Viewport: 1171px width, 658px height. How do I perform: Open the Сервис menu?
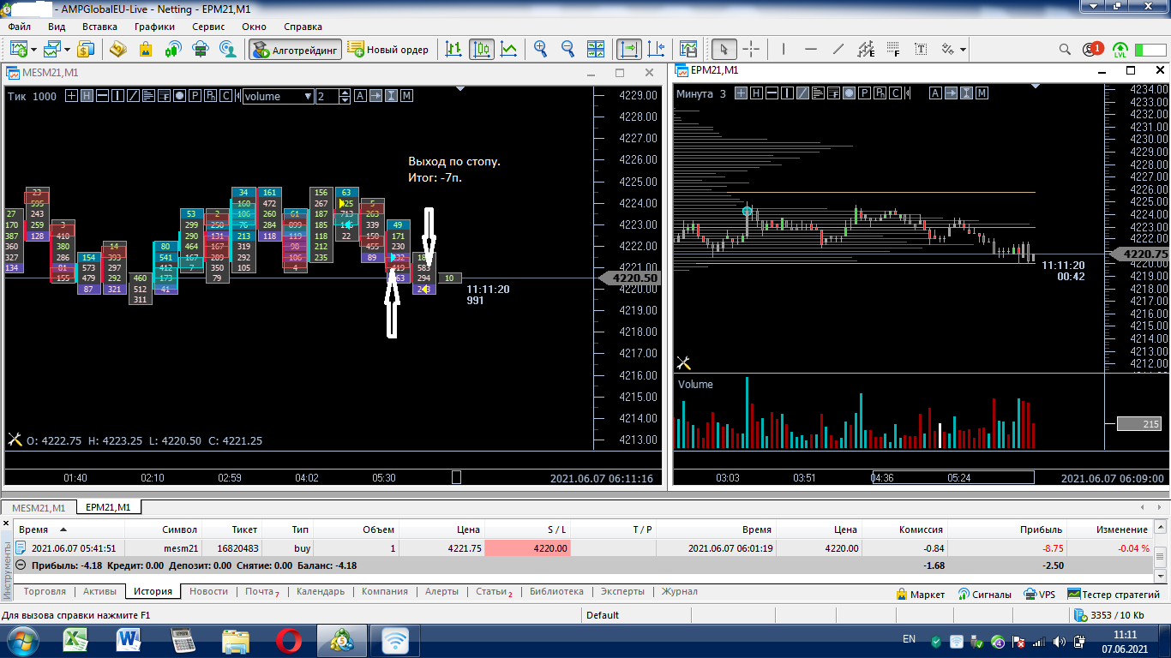(208, 27)
